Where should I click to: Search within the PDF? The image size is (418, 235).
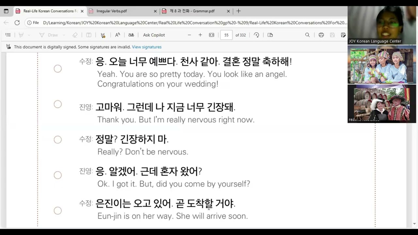point(307,35)
